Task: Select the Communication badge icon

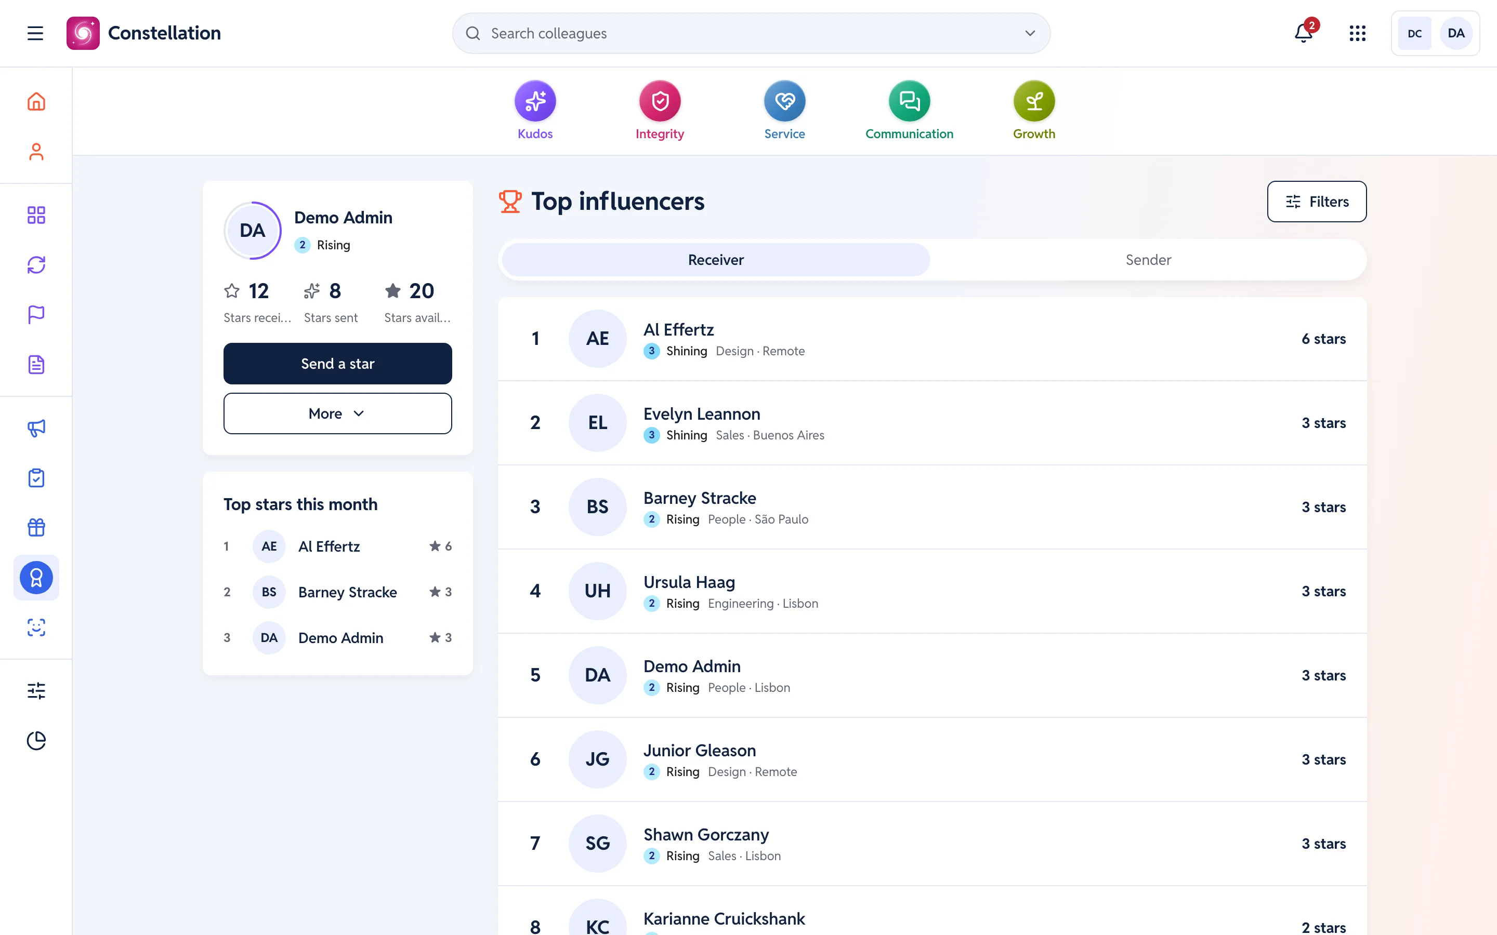Action: coord(909,101)
